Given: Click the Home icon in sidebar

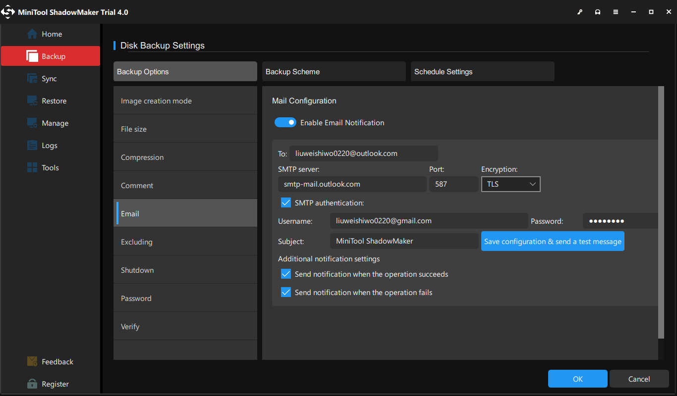Looking at the screenshot, I should click(32, 34).
